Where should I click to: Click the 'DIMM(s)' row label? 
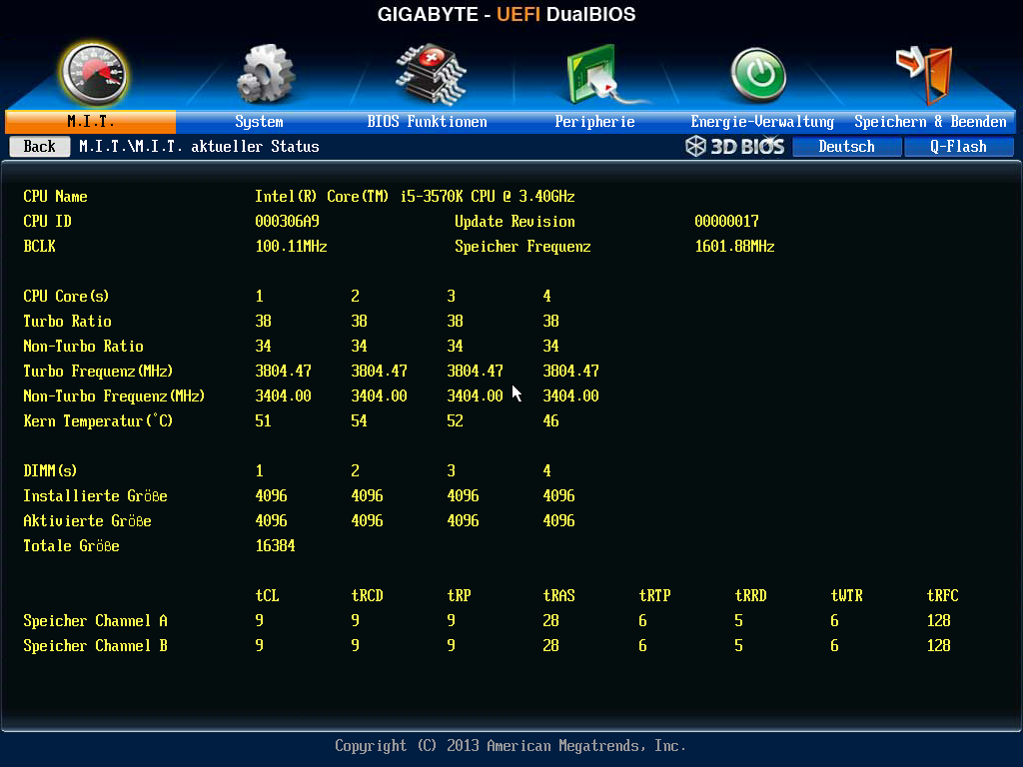point(50,471)
